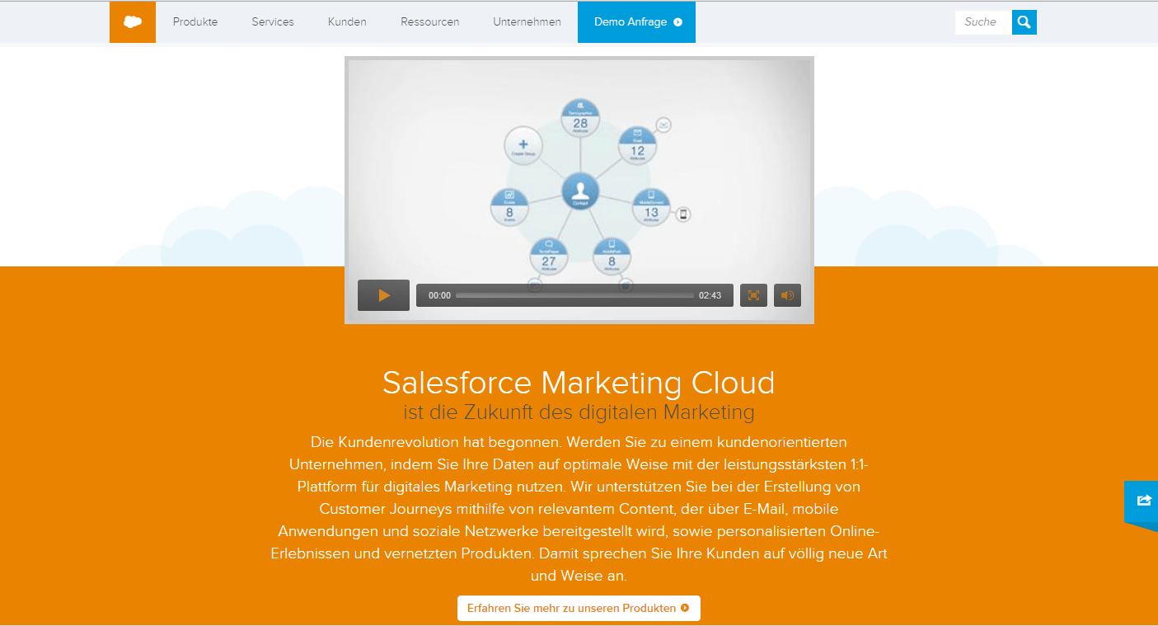Click Erfahren Sie mehr zu unseren Produkten

tap(579, 608)
